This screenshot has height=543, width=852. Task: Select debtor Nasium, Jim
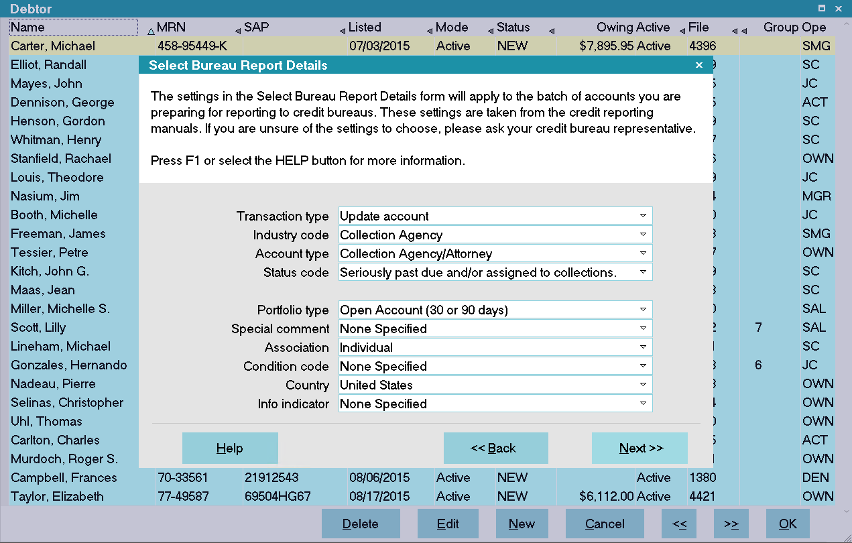point(45,196)
